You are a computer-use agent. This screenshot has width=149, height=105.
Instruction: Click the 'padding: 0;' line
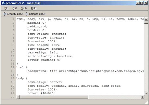[x=37, y=27]
